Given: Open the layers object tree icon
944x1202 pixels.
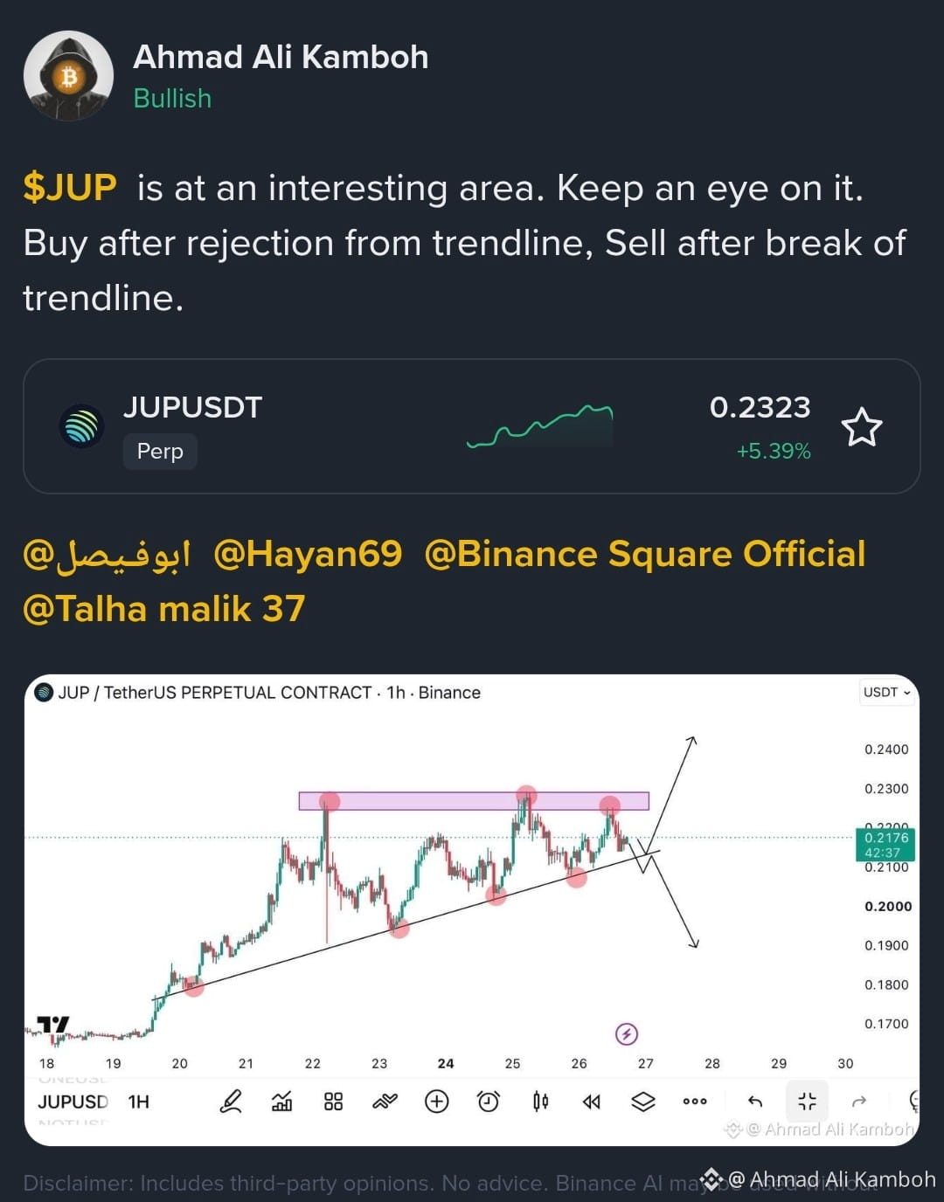Looking at the screenshot, I should (643, 1102).
